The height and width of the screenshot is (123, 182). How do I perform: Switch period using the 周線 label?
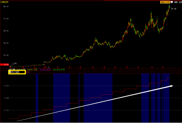(x=176, y=2)
